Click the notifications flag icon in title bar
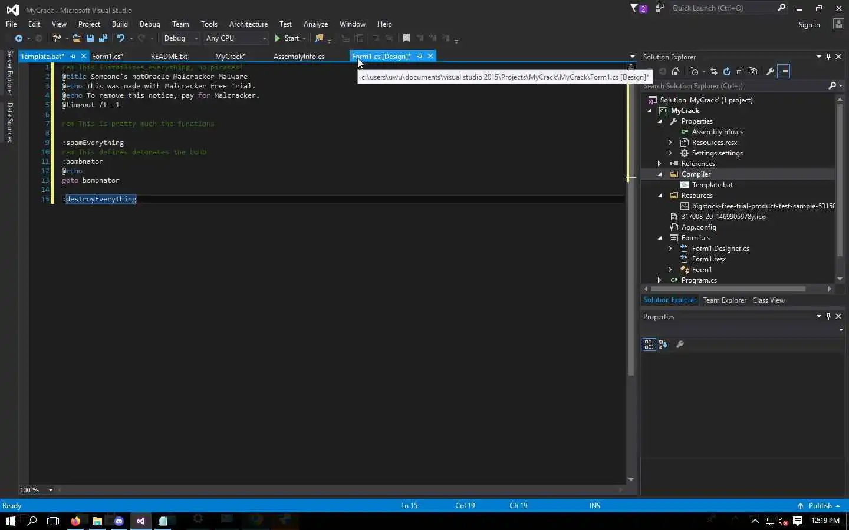 (638, 8)
